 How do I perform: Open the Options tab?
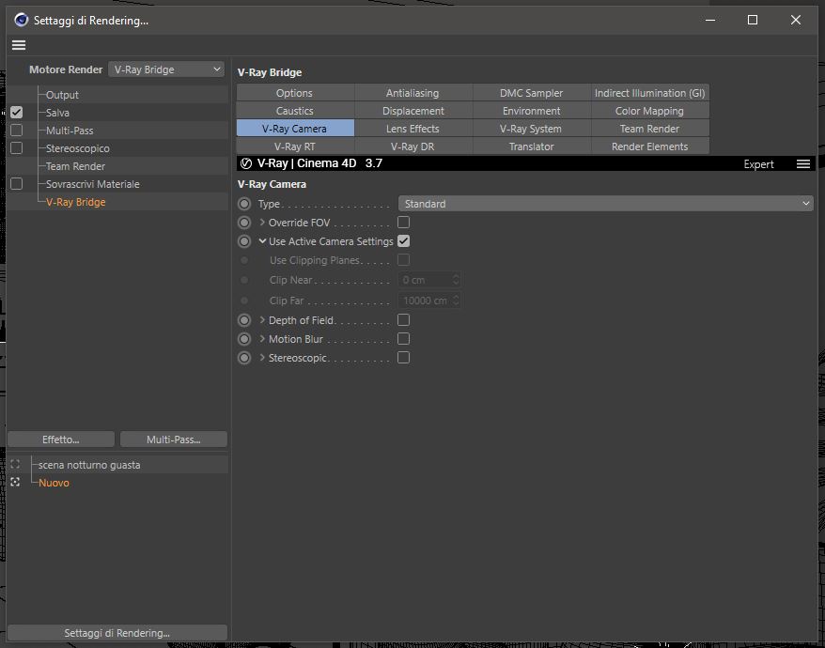pyautogui.click(x=295, y=93)
